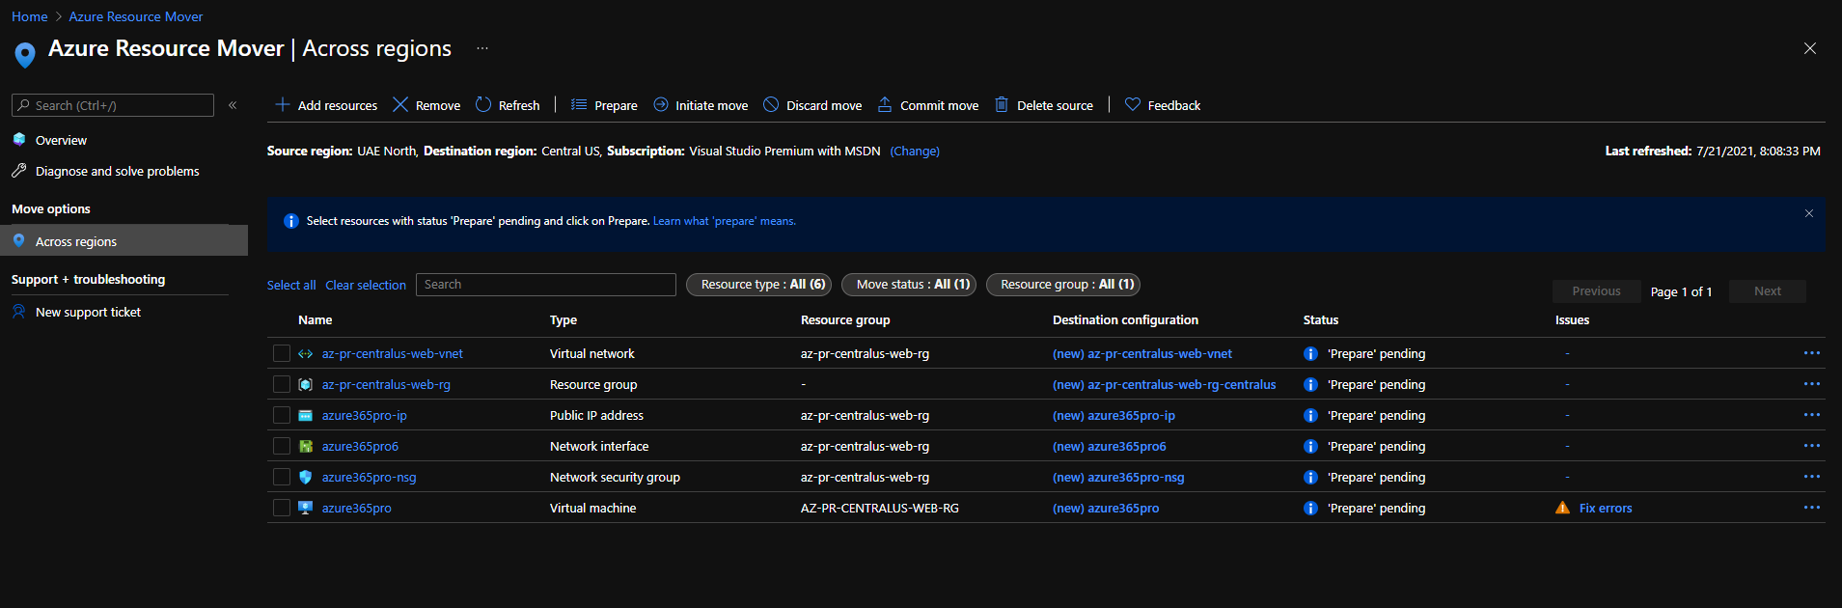
Task: Focus the resources Search field
Action: 546,284
